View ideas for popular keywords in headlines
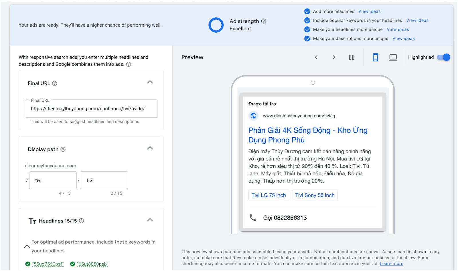Viewport: 458px width, 271px height. pos(417,21)
